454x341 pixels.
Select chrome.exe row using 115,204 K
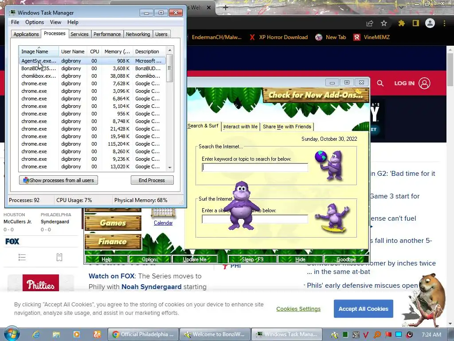tap(92, 144)
